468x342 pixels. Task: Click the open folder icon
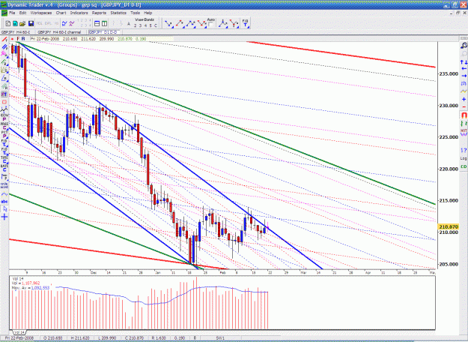tap(22, 23)
